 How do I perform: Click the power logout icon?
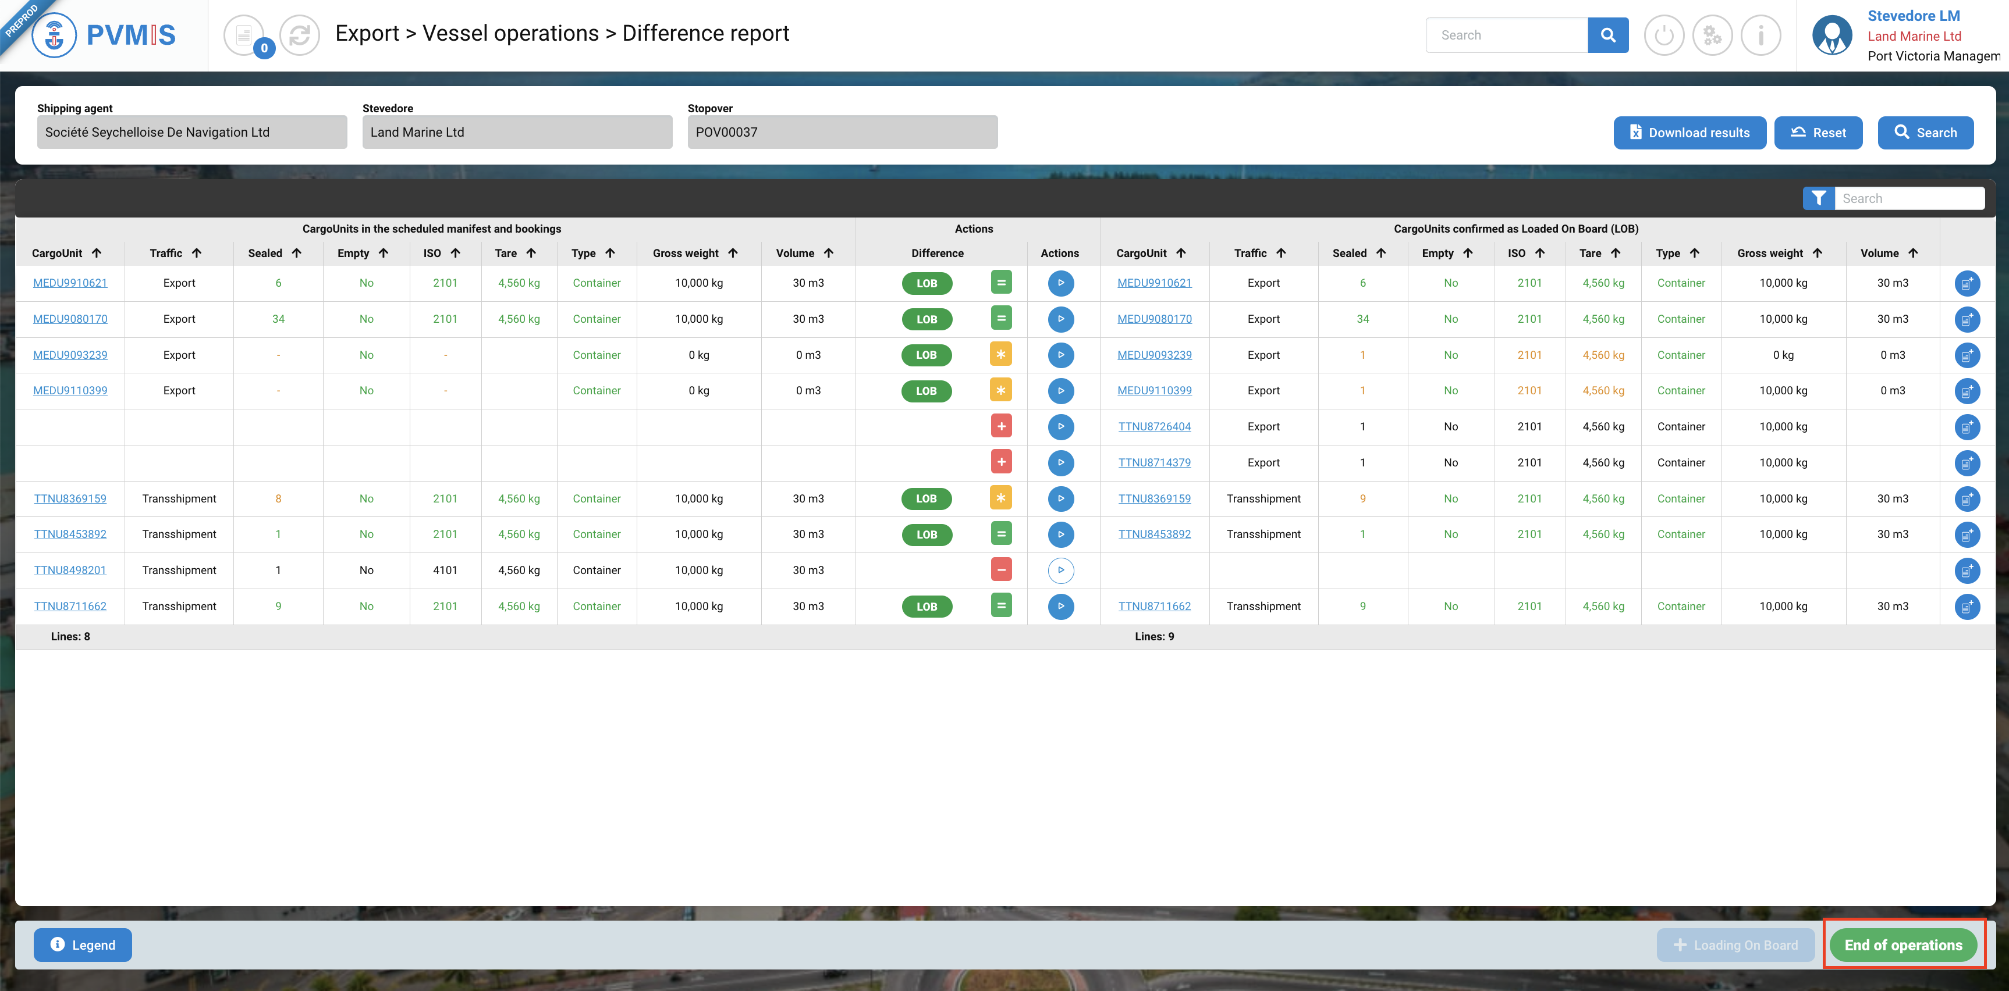[x=1663, y=35]
